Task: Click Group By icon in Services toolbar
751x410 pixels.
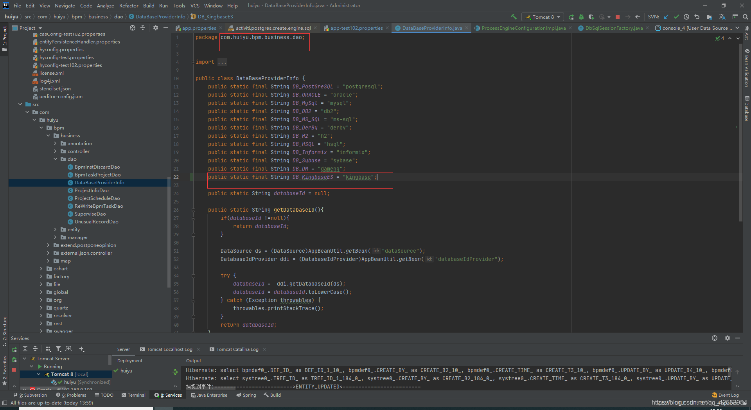Action: pos(49,349)
